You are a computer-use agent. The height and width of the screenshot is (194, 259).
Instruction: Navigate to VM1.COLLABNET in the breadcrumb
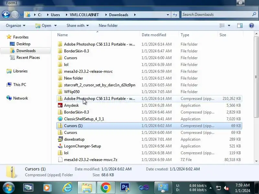84,15
